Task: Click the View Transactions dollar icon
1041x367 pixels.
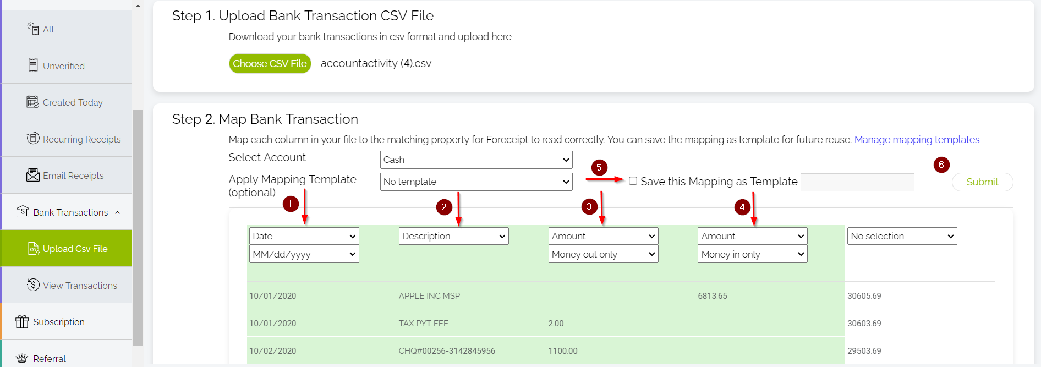Action: click(33, 284)
